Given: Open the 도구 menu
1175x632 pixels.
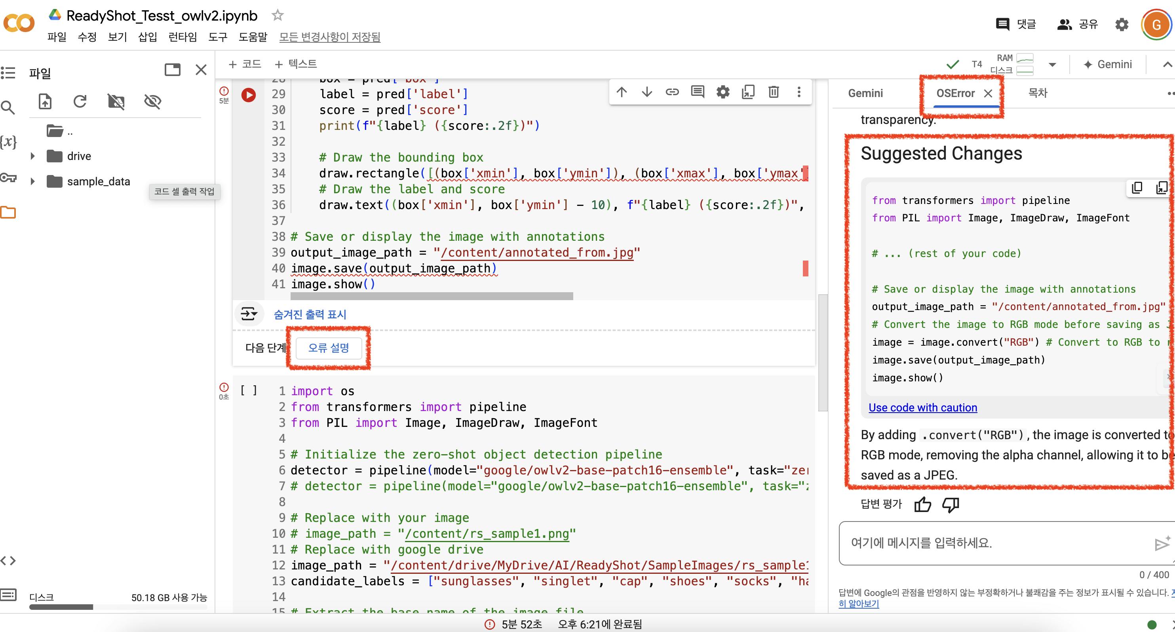Looking at the screenshot, I should coord(218,37).
